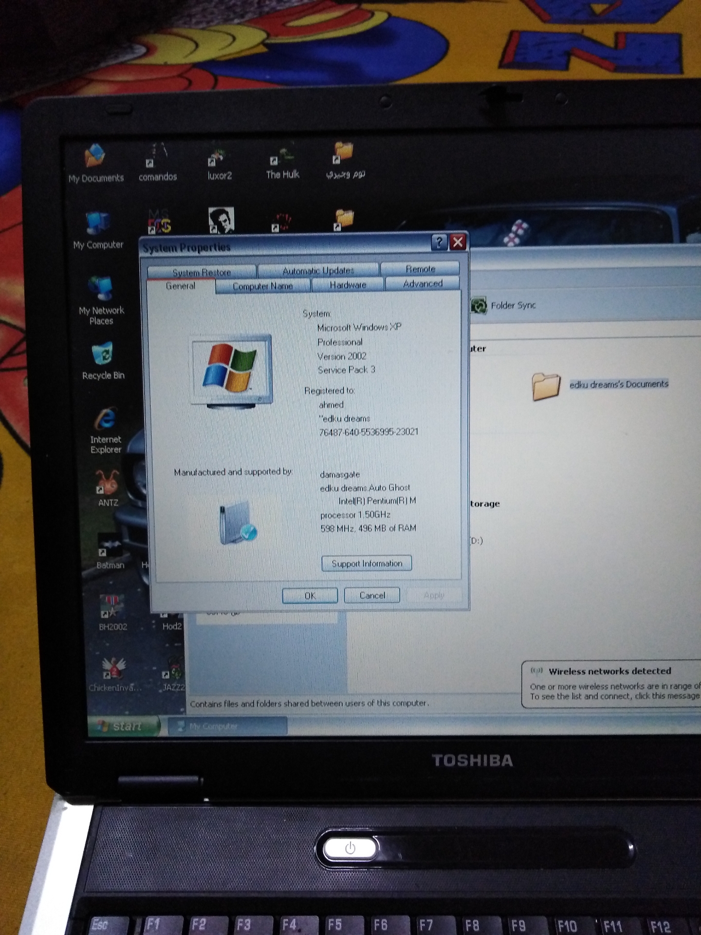701x935 pixels.
Task: Select the ChickenInva... desktop shortcut
Action: tap(115, 674)
